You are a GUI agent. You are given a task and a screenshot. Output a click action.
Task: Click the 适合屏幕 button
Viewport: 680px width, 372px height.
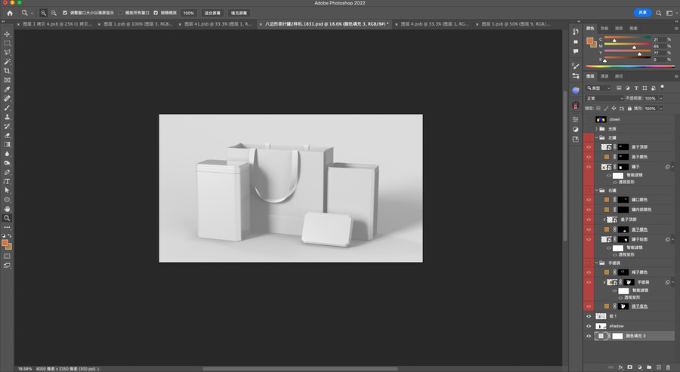click(x=212, y=13)
